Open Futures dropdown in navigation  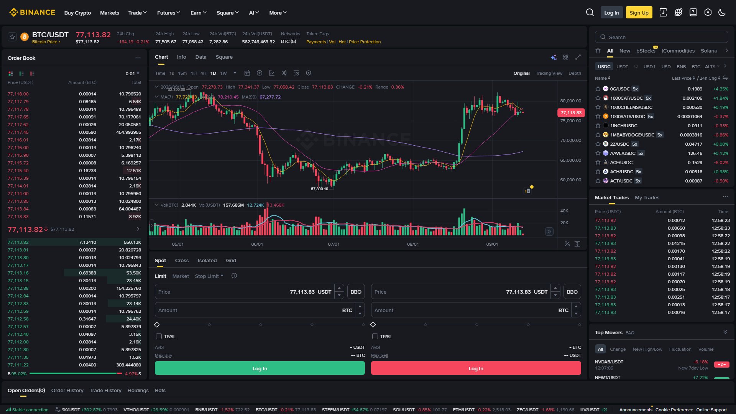coord(169,13)
